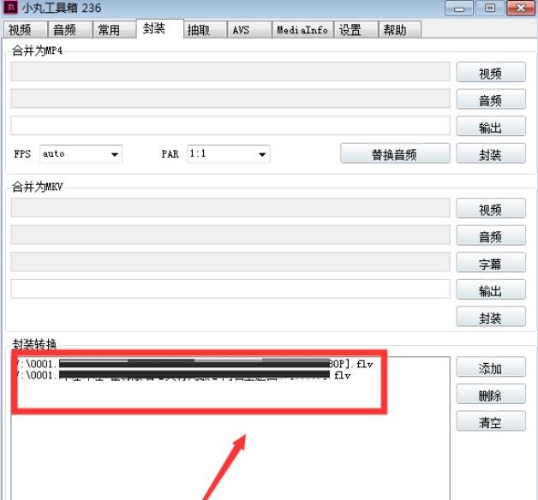Viewport: 538px width, 500px height.
Task: Clear the list with 清空 button
Action: pos(491,421)
